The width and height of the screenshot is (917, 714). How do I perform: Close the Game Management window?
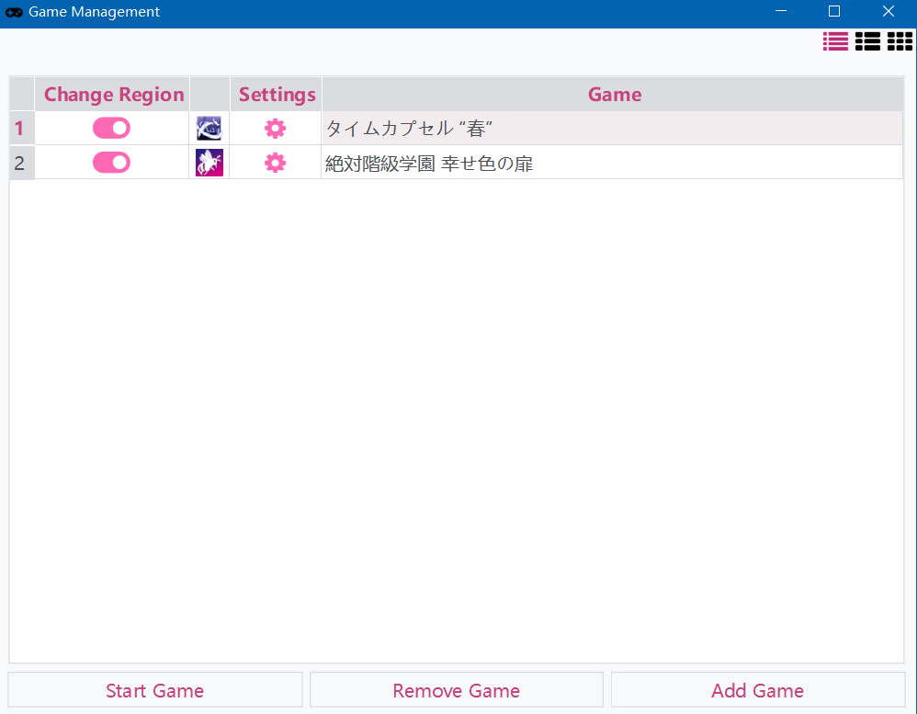click(889, 12)
